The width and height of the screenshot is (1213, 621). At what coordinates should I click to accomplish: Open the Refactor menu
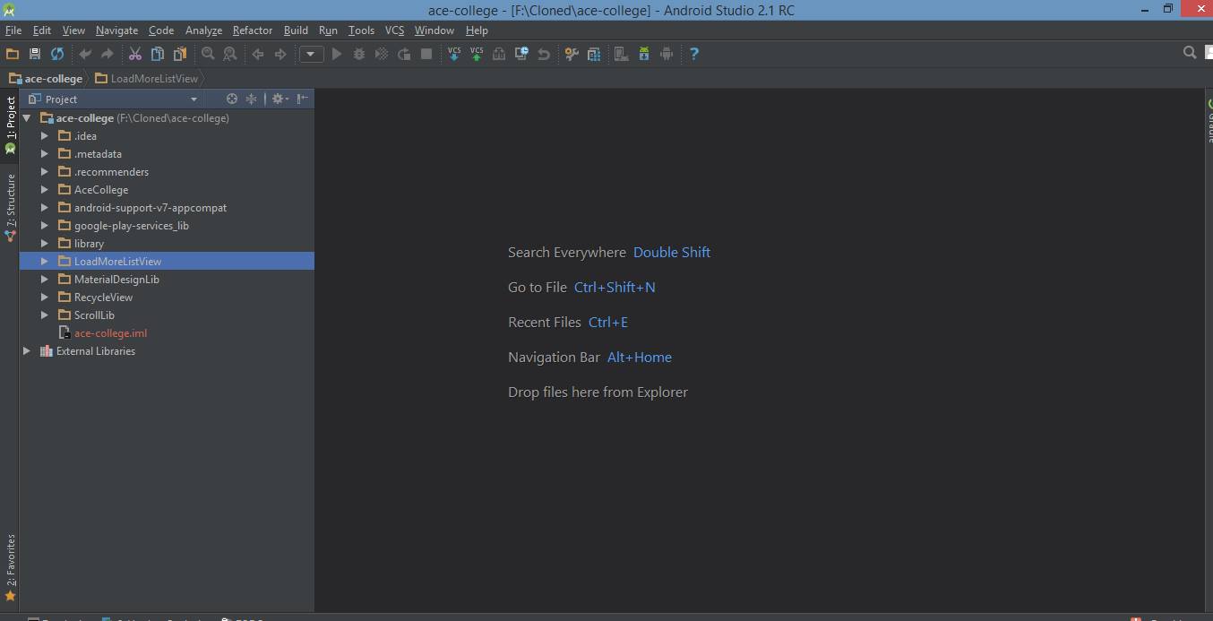(253, 30)
